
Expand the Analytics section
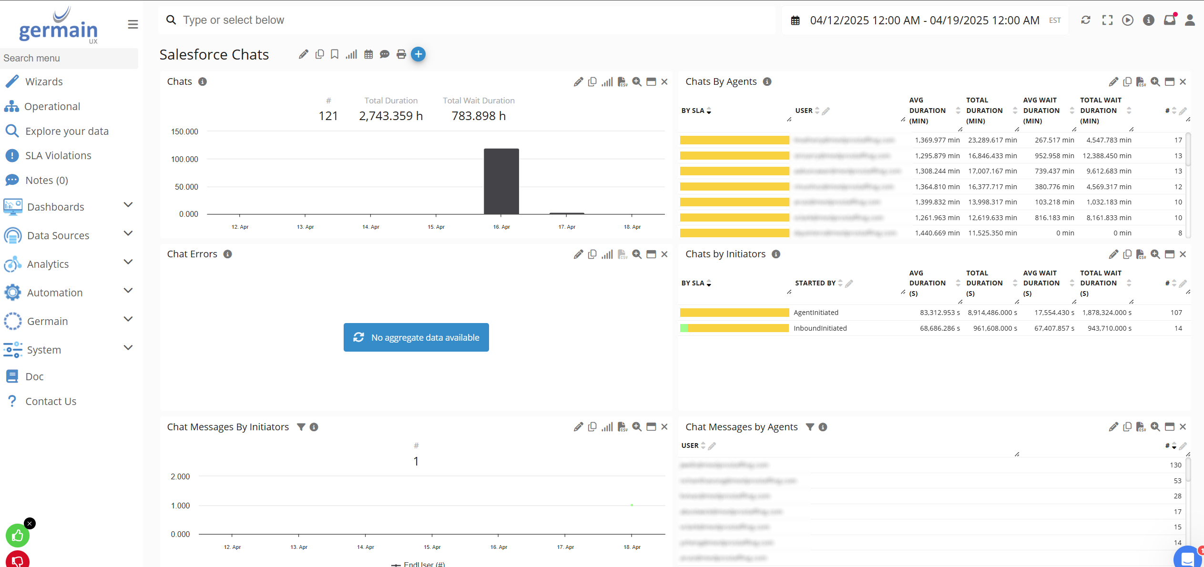tap(128, 262)
